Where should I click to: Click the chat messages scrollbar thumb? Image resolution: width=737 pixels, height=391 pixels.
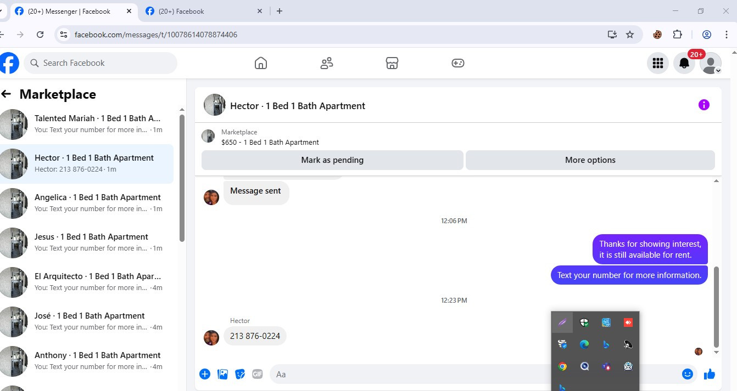716,307
